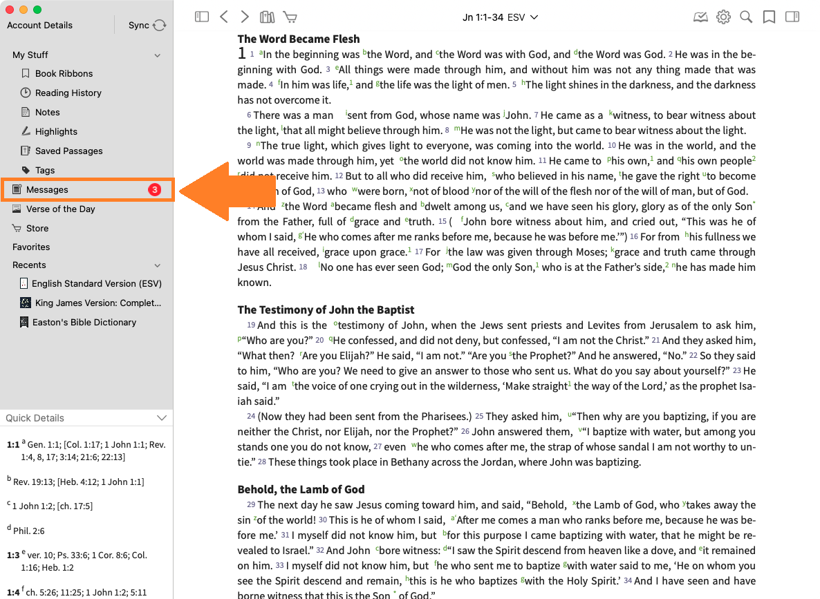
Task: Go back with the left arrow
Action: [x=223, y=17]
